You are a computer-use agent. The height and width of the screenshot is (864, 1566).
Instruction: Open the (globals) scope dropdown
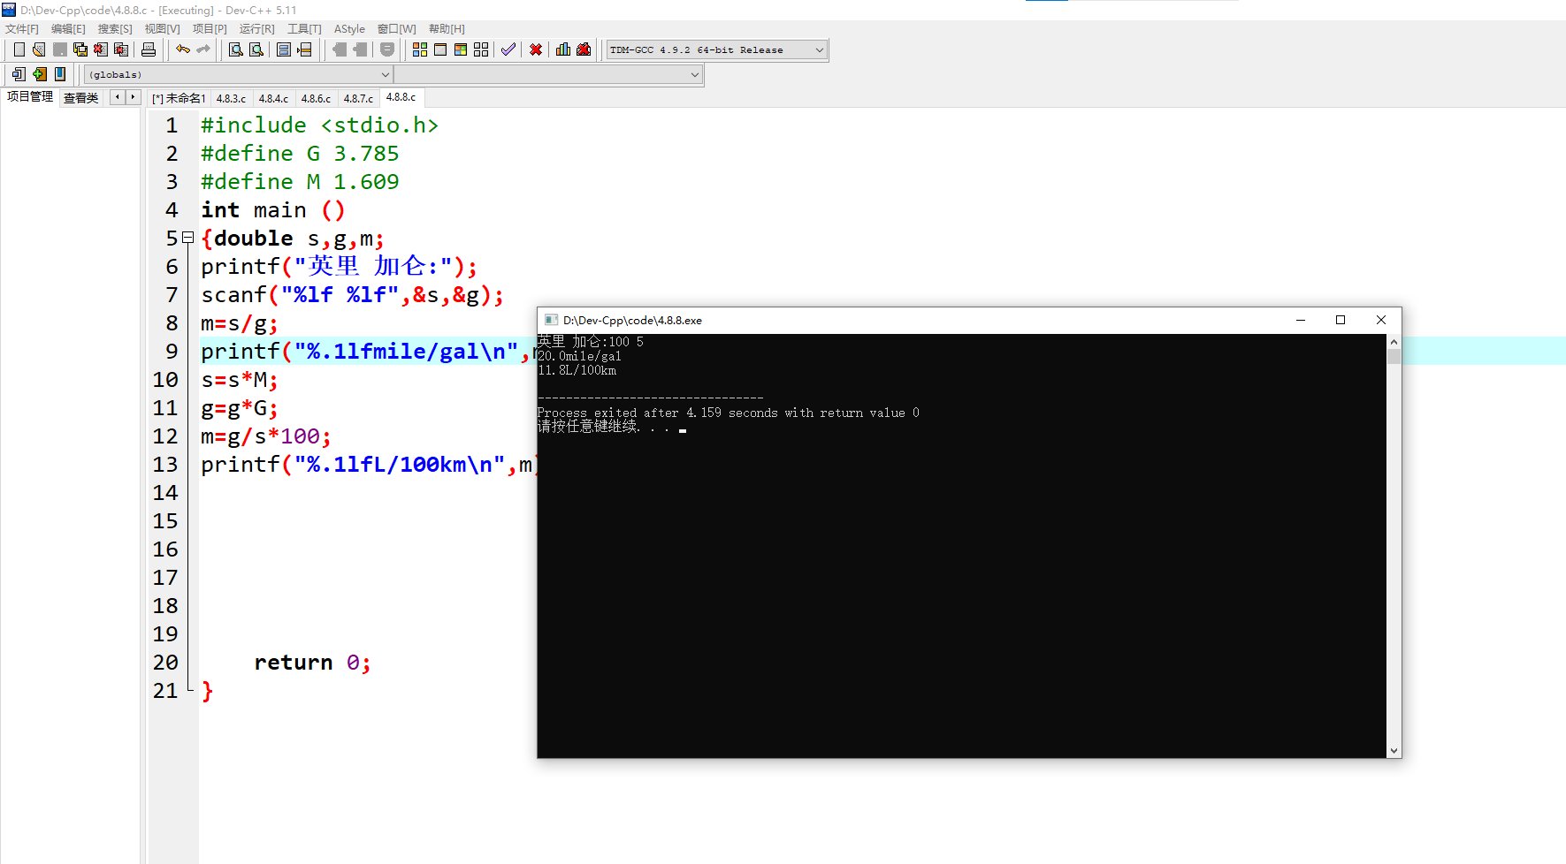click(x=238, y=74)
